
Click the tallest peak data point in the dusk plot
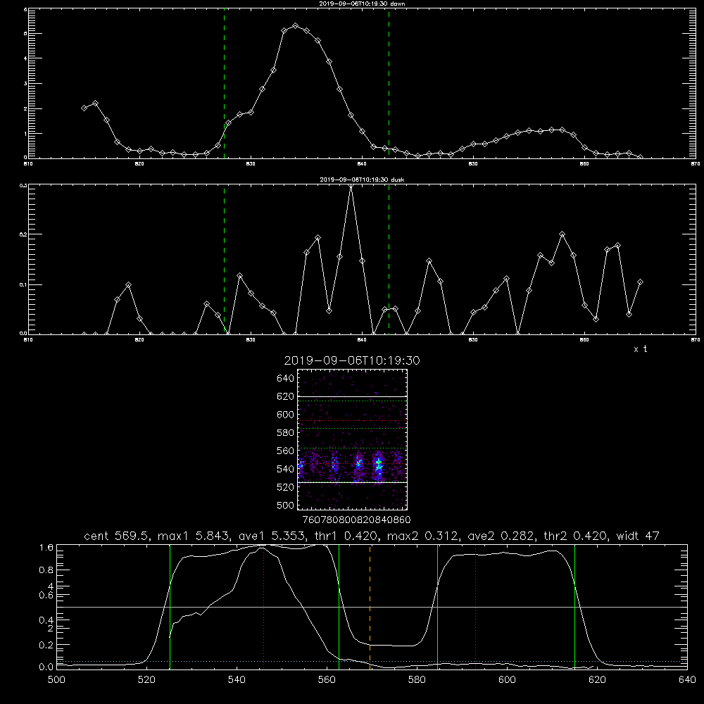351,185
